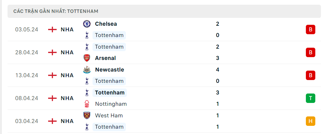Viewport: 326px width, 134px height.
Task: Click the red B badge for Arsenal match
Action: 310,52
